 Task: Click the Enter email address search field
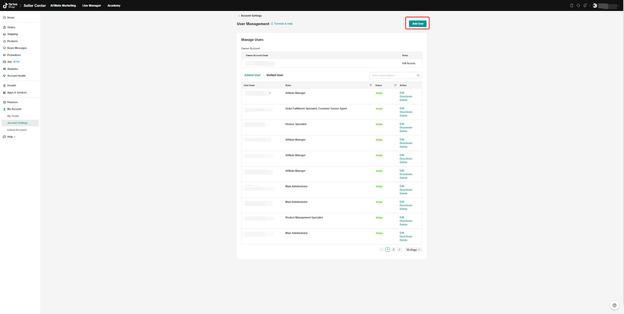[x=393, y=75]
